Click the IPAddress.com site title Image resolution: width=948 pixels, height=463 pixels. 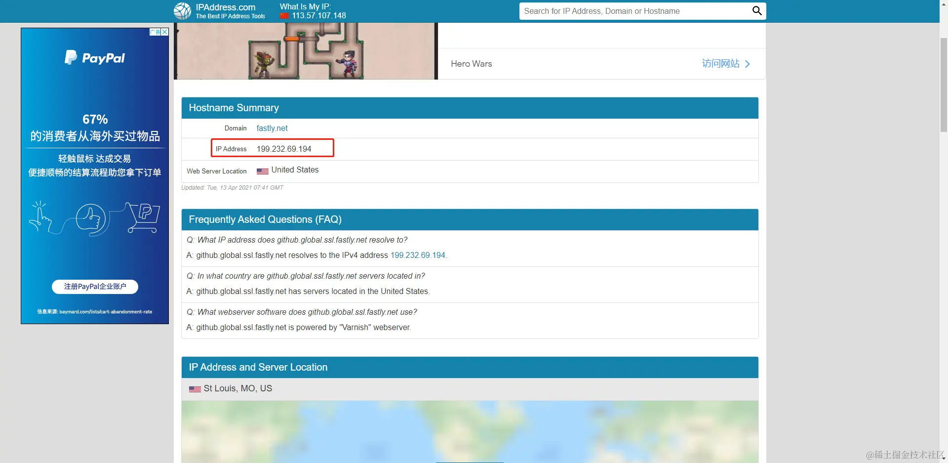(226, 7)
